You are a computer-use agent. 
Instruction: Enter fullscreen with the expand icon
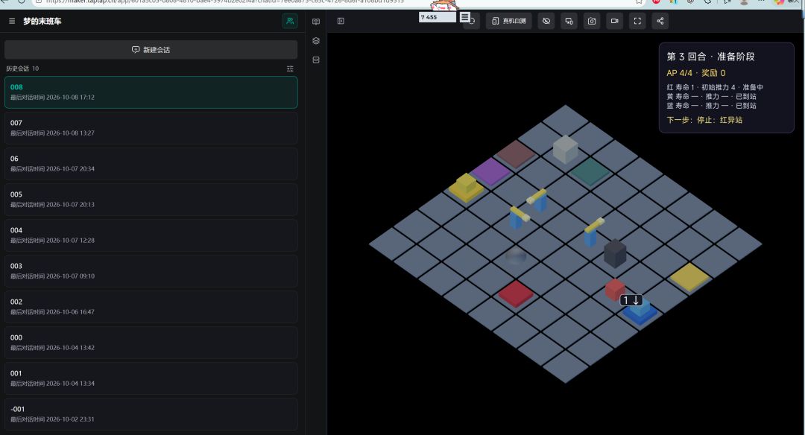637,21
